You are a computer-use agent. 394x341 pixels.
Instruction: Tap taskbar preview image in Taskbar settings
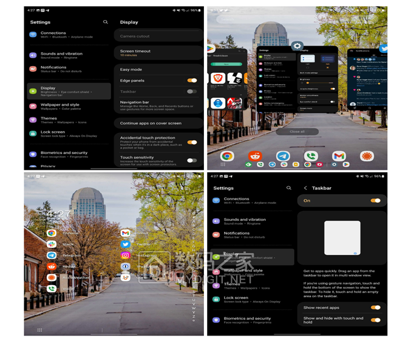coord(342,238)
